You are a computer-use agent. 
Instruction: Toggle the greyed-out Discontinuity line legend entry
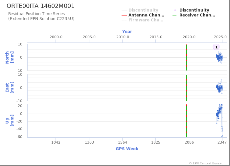(140, 10)
